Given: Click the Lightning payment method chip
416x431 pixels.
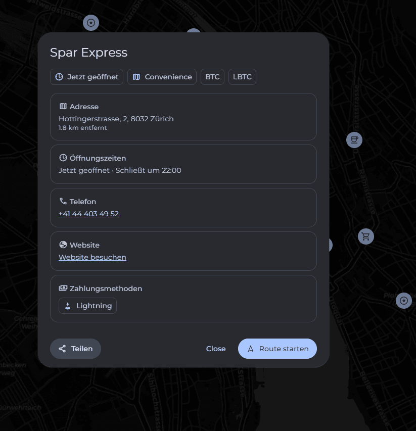Looking at the screenshot, I should [88, 306].
